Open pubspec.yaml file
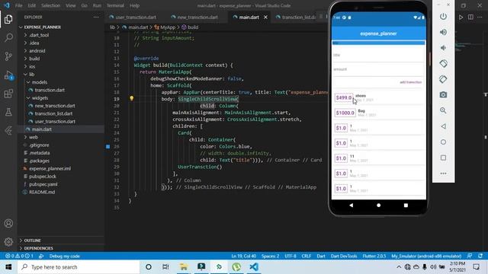Image resolution: width=488 pixels, height=274 pixels. pyautogui.click(x=43, y=184)
